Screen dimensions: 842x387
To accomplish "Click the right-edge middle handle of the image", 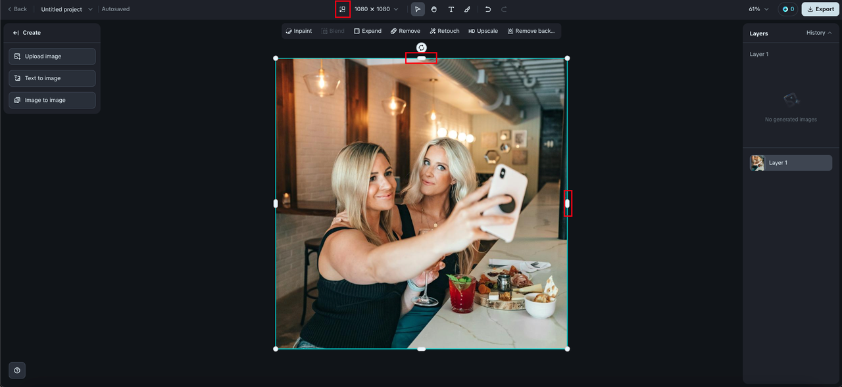I will (567, 204).
